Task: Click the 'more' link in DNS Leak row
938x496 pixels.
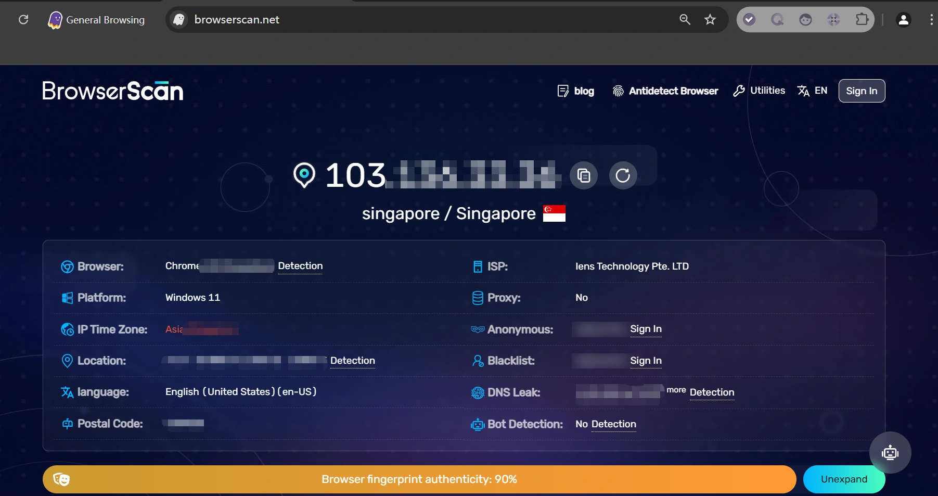Action: tap(676, 390)
